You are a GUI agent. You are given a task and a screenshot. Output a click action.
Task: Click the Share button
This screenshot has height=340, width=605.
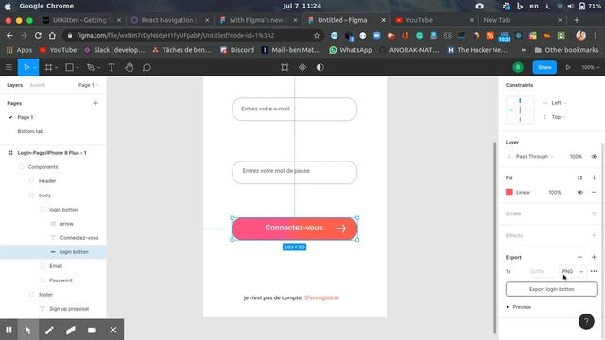coord(544,67)
